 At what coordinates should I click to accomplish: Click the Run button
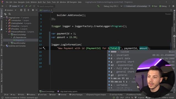point(155,6)
